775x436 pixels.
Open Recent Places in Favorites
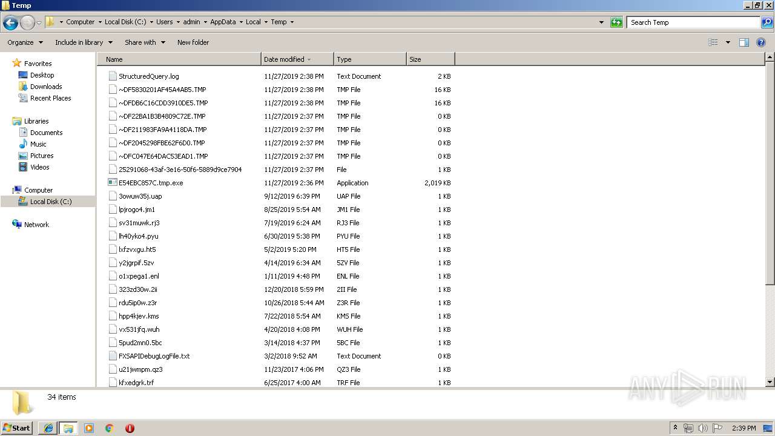(x=50, y=98)
